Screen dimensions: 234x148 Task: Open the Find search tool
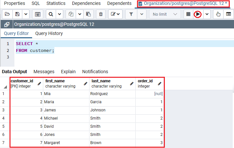point(51,14)
